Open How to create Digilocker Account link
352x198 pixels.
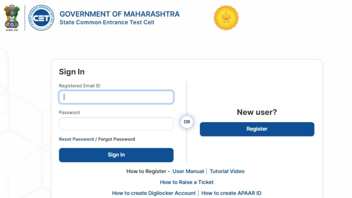tap(154, 193)
